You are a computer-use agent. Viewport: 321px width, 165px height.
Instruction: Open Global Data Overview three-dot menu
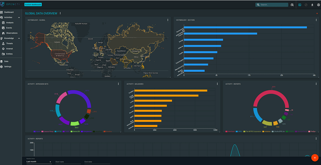[x=60, y=13]
